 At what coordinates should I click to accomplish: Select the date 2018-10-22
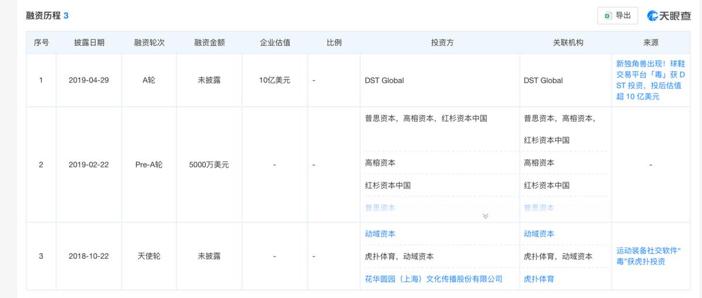pos(89,256)
